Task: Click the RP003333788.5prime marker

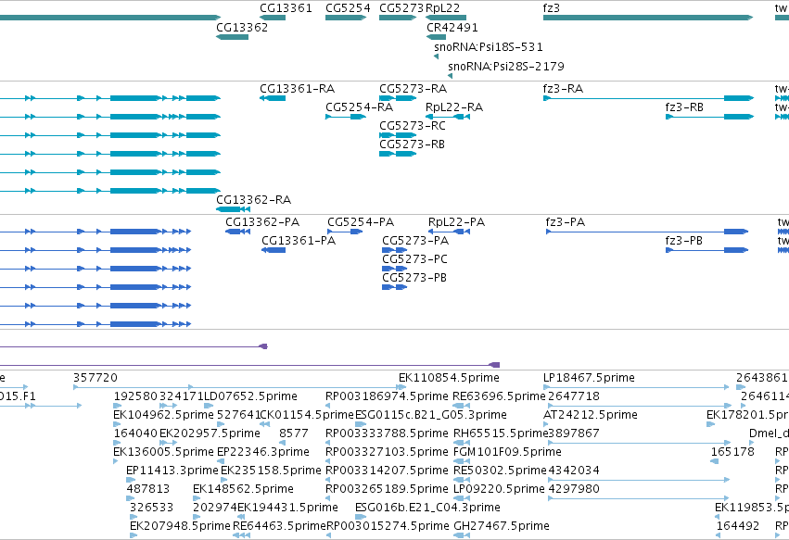Action: [x=328, y=443]
